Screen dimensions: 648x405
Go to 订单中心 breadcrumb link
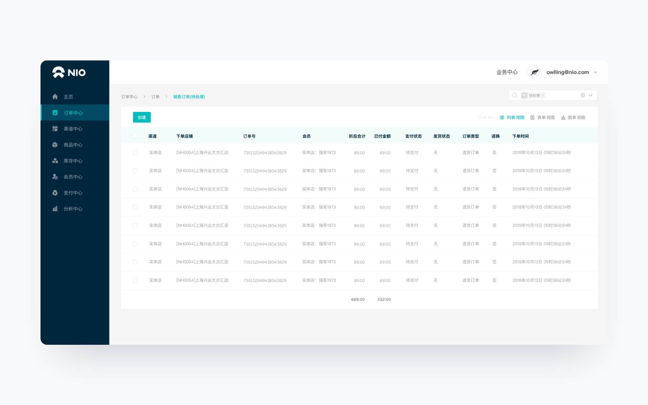(x=129, y=97)
